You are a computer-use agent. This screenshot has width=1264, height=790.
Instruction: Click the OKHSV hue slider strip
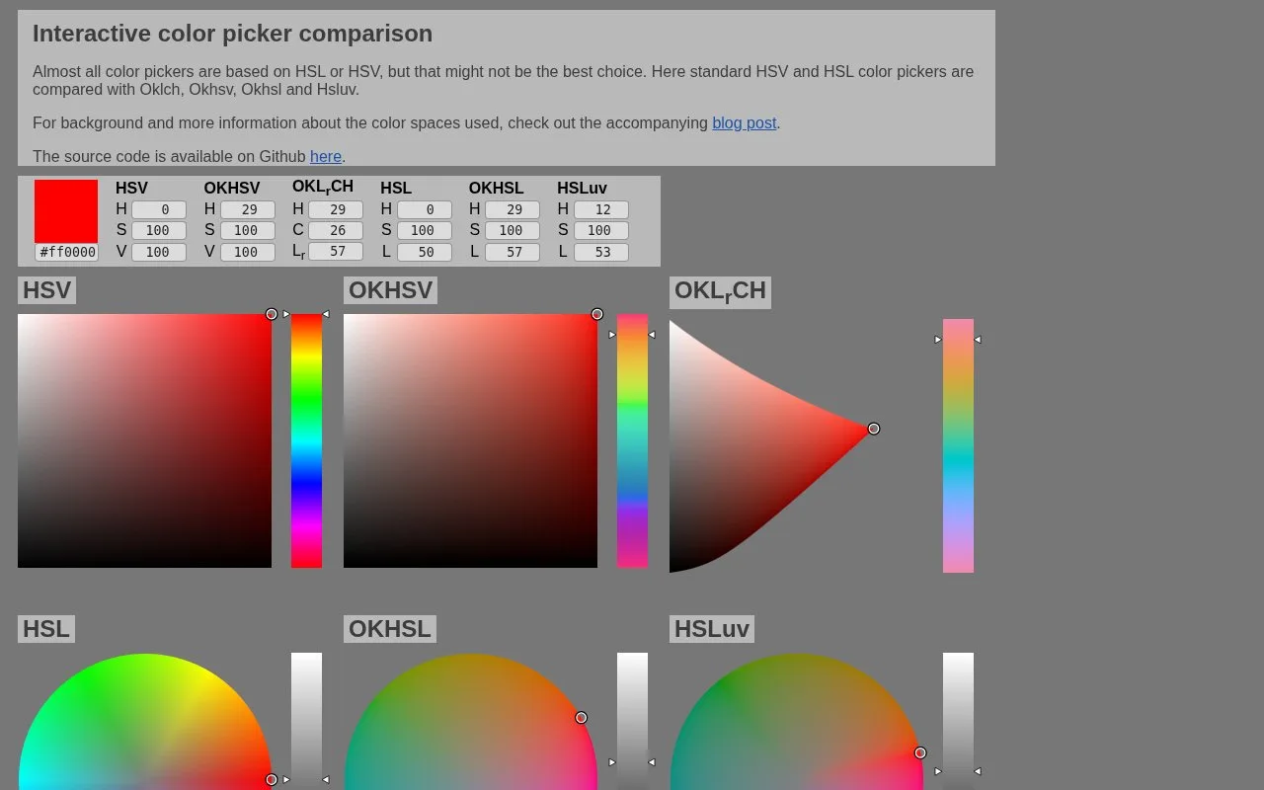[x=632, y=440]
